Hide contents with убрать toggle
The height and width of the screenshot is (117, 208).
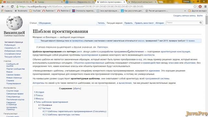click(77, 88)
